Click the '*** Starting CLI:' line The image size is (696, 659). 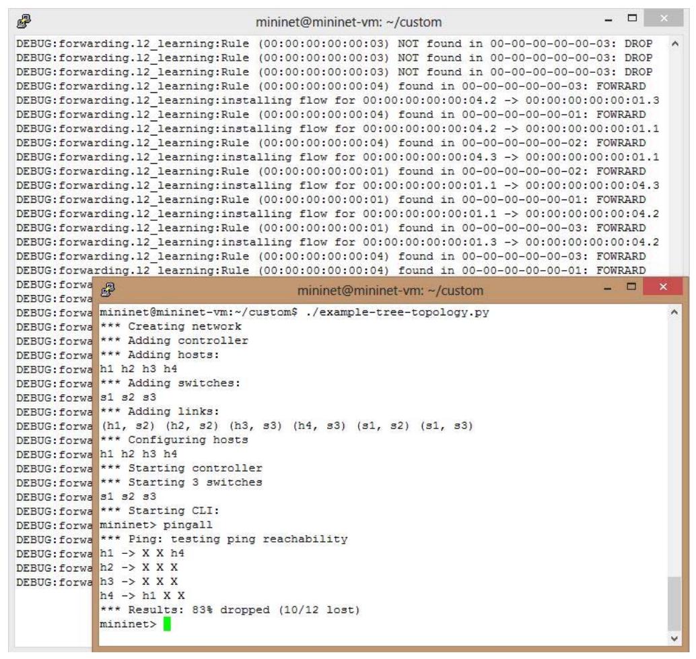(160, 511)
